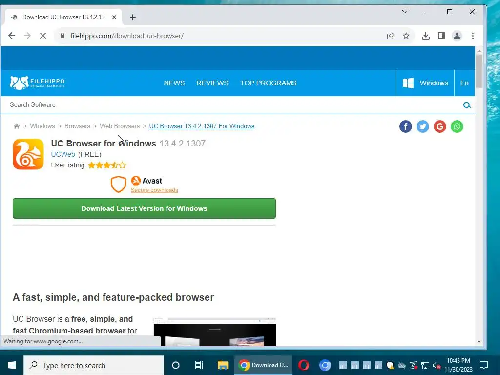Bookmark this page with the star icon

[x=406, y=36]
